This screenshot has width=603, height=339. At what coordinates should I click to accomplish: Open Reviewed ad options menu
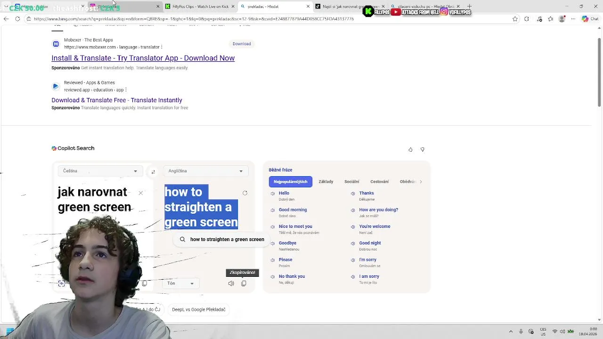tap(126, 90)
